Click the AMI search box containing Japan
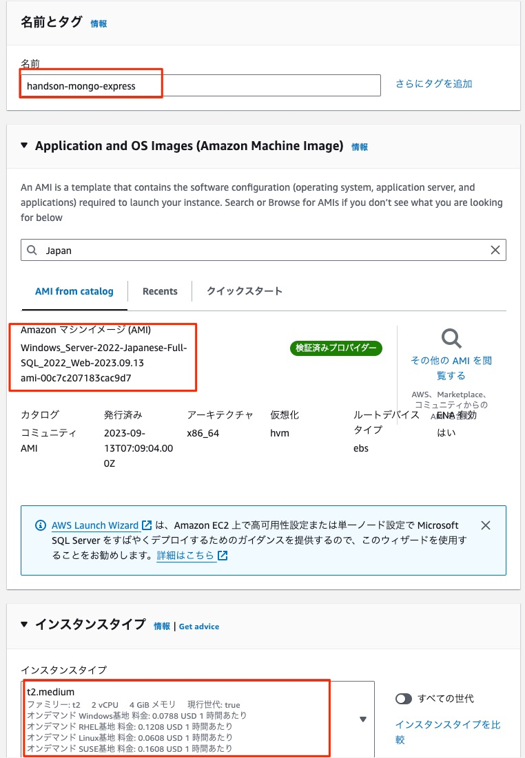This screenshot has width=525, height=758. coord(263,250)
